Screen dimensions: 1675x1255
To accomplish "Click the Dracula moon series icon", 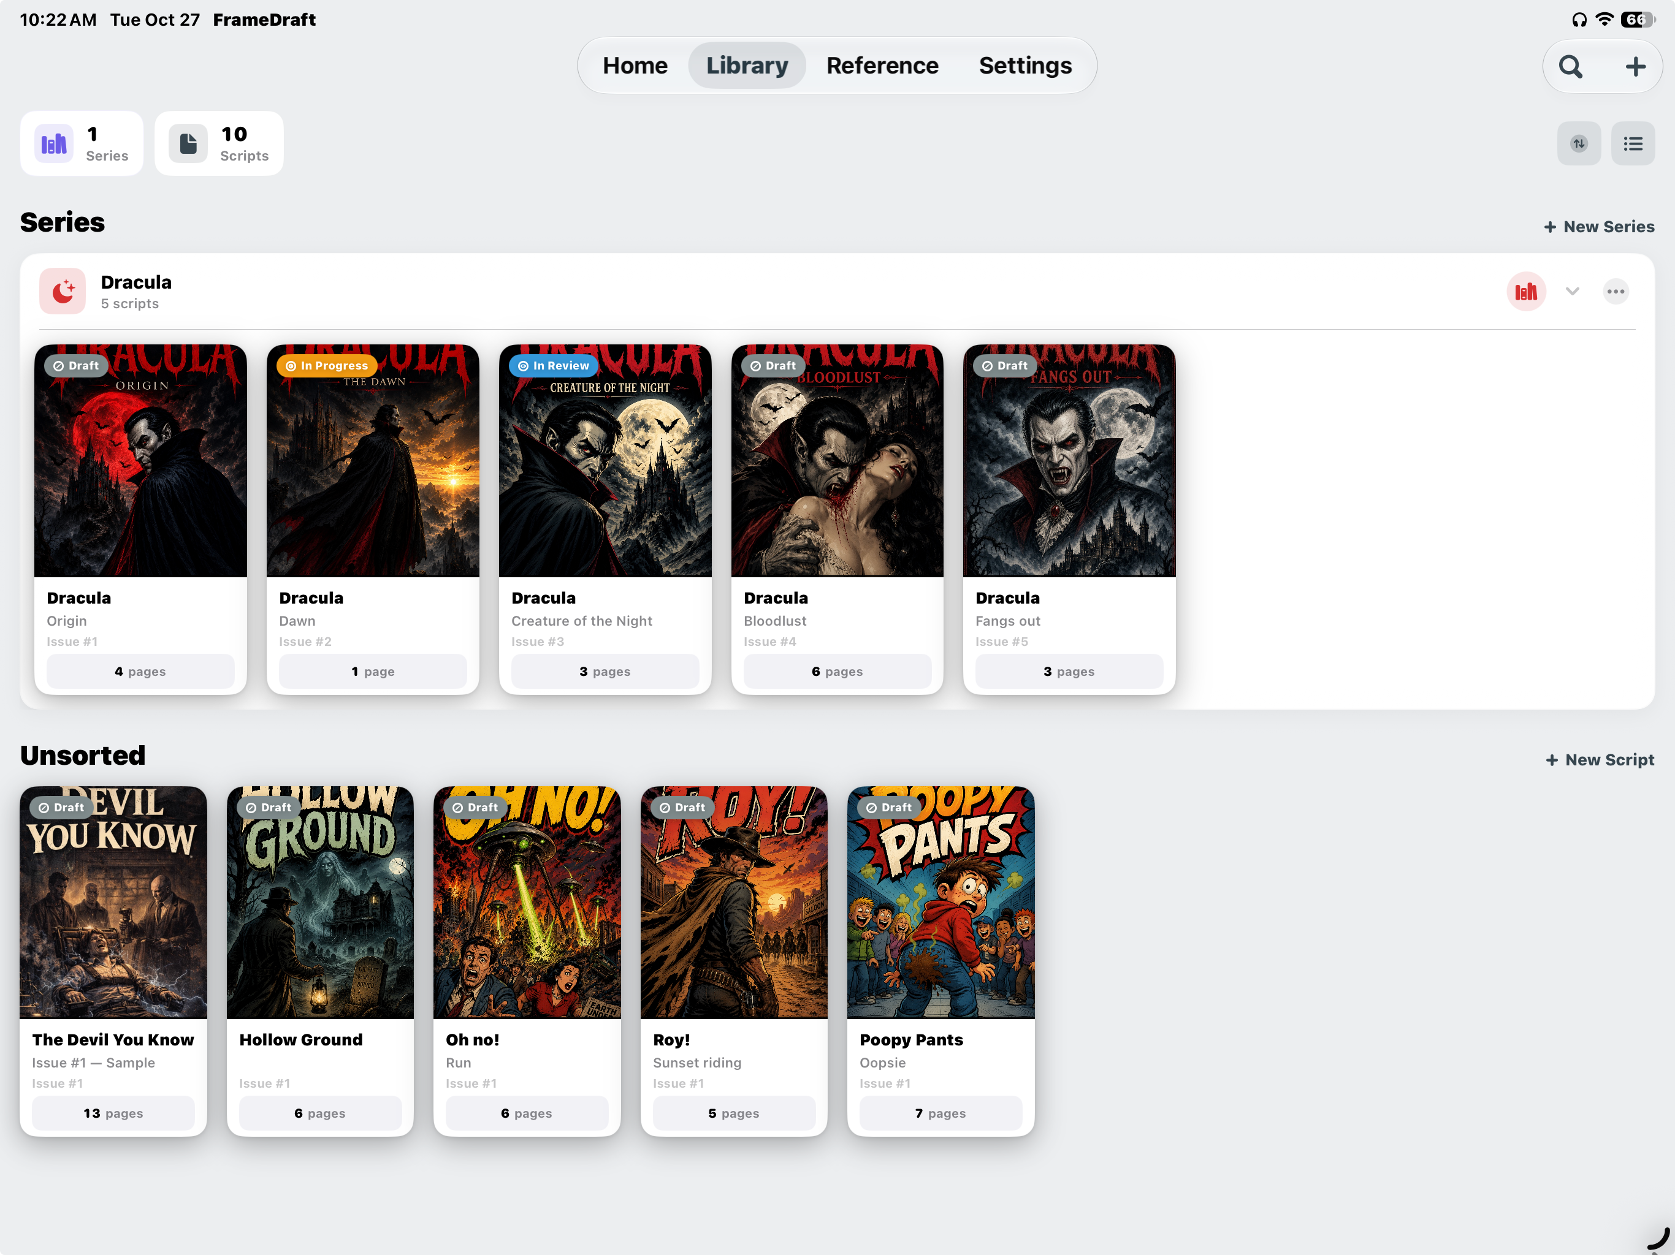I will (63, 292).
